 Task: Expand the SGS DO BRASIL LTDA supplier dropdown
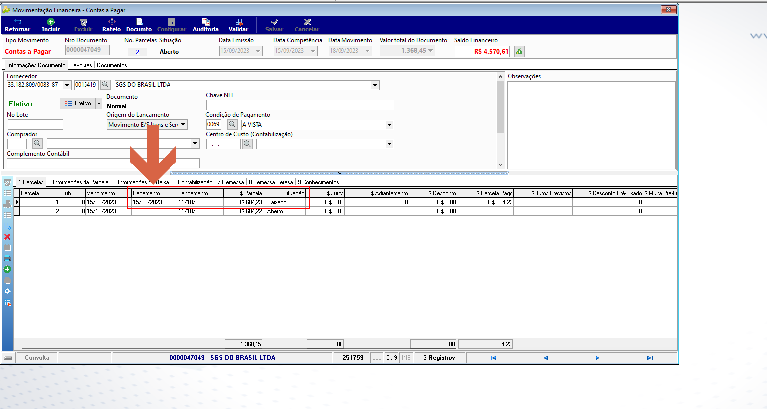pyautogui.click(x=375, y=85)
